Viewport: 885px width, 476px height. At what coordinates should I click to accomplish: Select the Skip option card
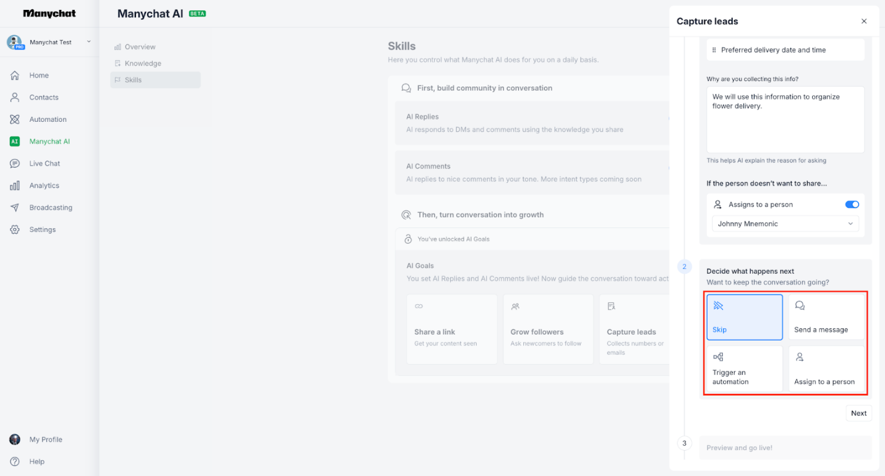[x=744, y=317]
